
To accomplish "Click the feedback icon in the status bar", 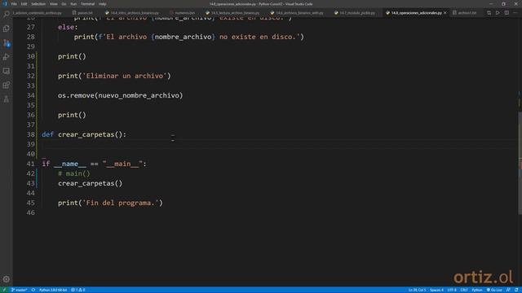I will (508, 290).
